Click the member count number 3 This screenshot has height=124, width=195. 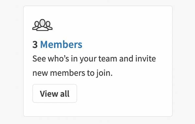35,45
